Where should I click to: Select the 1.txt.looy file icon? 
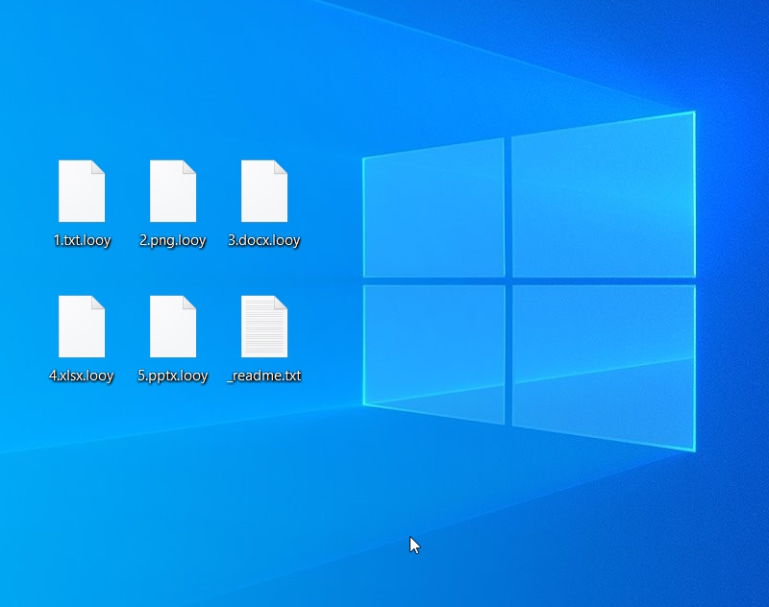82,191
